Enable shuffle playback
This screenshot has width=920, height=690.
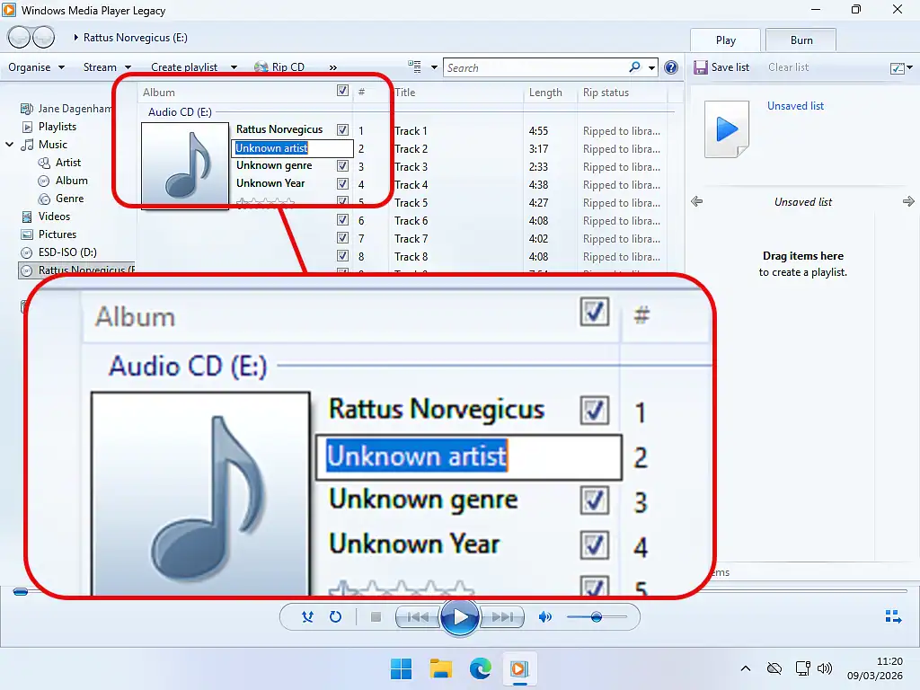(307, 617)
